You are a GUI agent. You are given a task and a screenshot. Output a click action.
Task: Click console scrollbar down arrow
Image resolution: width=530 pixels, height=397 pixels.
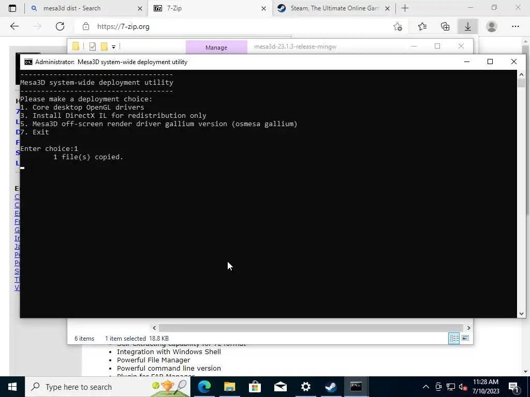521,314
